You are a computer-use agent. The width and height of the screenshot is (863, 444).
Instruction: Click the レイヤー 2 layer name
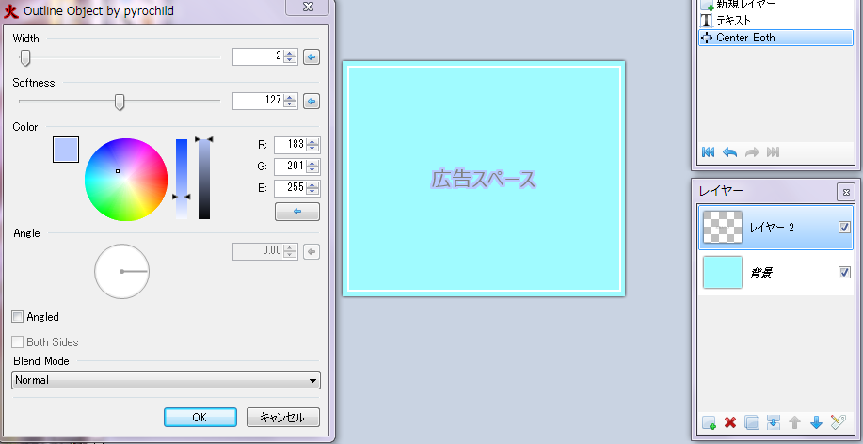tap(772, 228)
